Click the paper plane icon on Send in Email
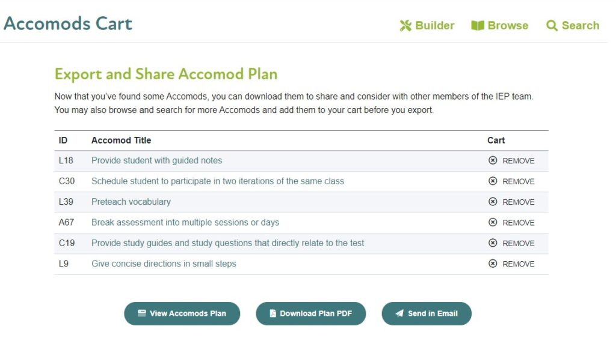Viewport: 616px width, 359px height. [x=398, y=313]
